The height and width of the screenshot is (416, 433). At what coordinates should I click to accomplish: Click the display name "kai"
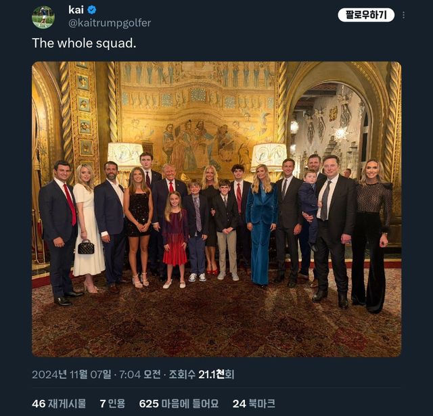(x=76, y=10)
